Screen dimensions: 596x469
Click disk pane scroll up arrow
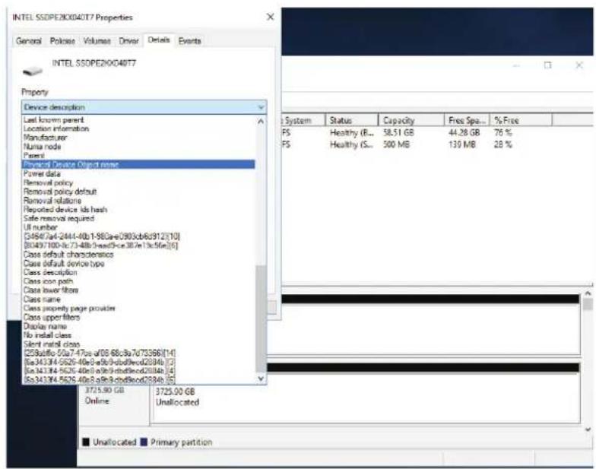coord(588,293)
